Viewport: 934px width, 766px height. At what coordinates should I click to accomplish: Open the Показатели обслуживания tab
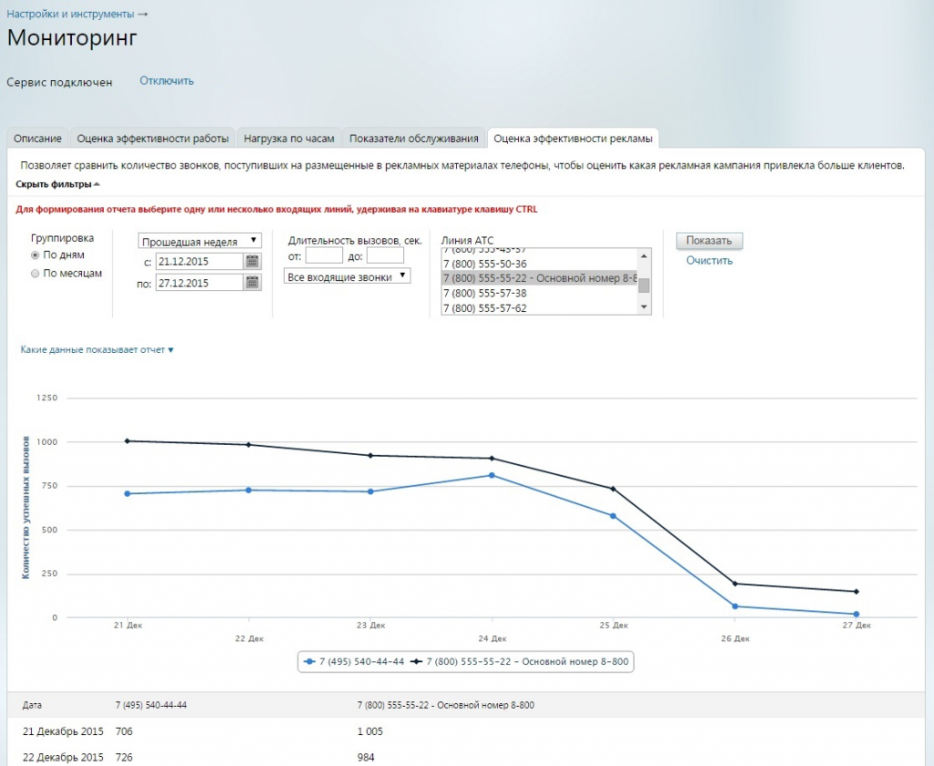click(x=414, y=139)
